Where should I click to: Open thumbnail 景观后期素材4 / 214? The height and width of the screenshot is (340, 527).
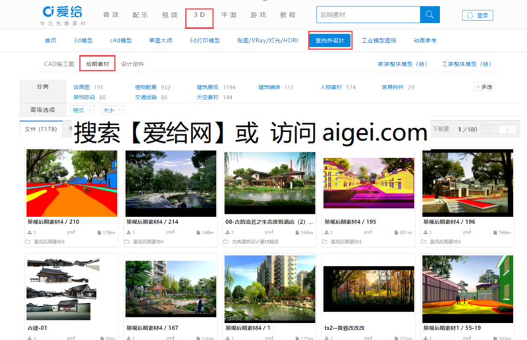(171, 183)
